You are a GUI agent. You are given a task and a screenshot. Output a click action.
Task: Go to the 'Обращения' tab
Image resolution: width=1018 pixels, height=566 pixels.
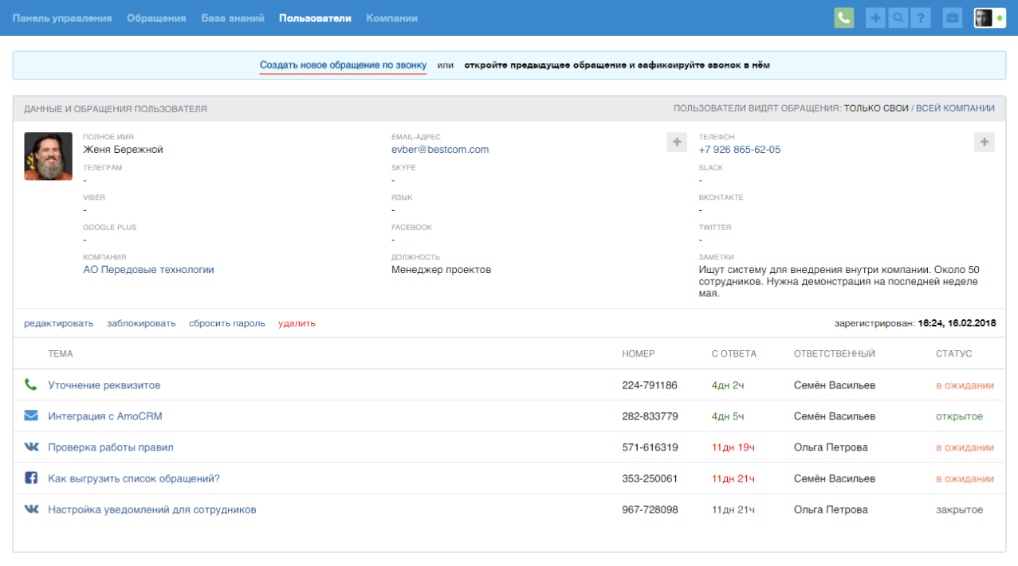[x=156, y=18]
